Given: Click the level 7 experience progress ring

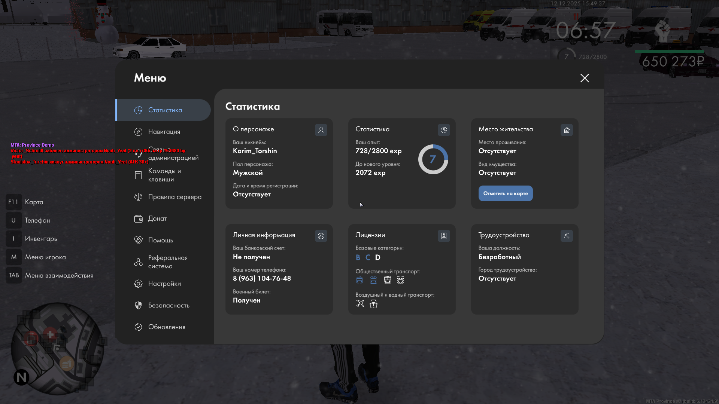Looking at the screenshot, I should point(433,159).
